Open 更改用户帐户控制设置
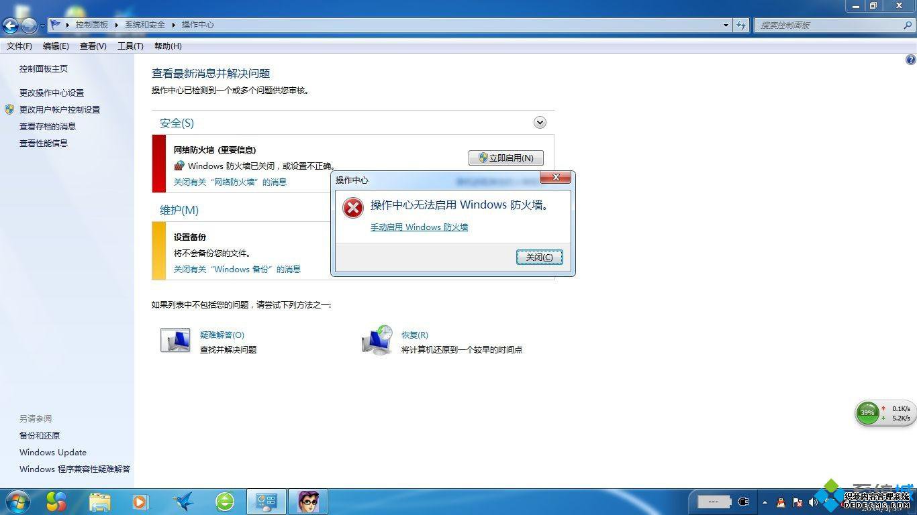 pos(60,109)
